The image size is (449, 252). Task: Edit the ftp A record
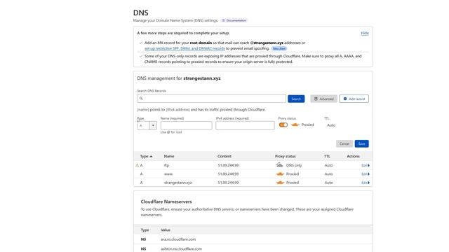click(366, 165)
